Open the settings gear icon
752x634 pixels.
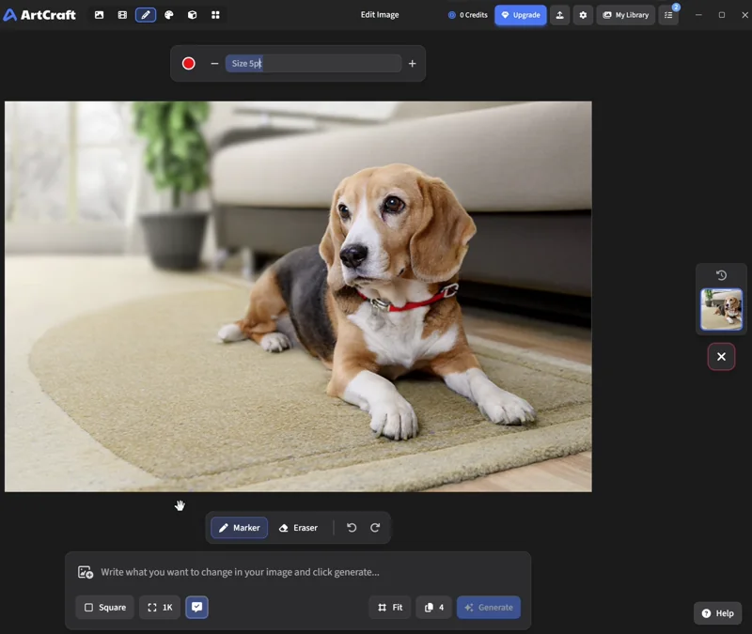(583, 15)
